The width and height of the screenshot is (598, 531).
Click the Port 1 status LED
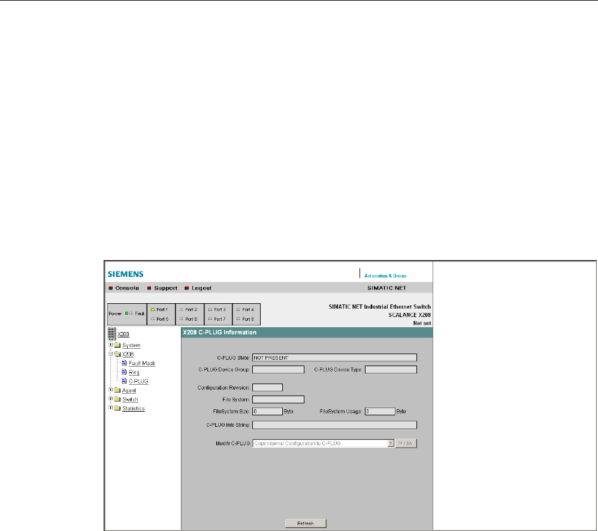153,309
